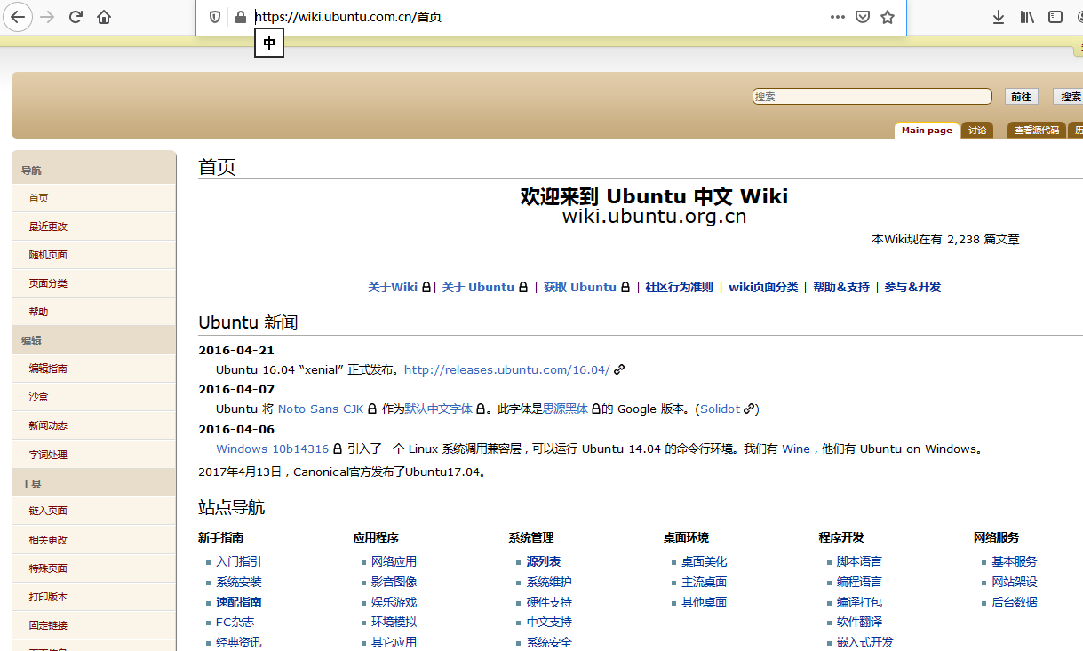Open 速配指南 quick setup guide link
Screen dimensions: 1083x651
(x=239, y=602)
